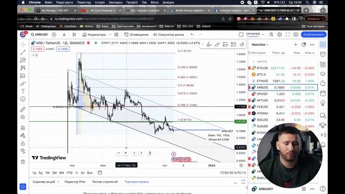This screenshot has width=345, height=194.
Task: Open Watchlist three-dots settings menu
Action: (x=312, y=45)
